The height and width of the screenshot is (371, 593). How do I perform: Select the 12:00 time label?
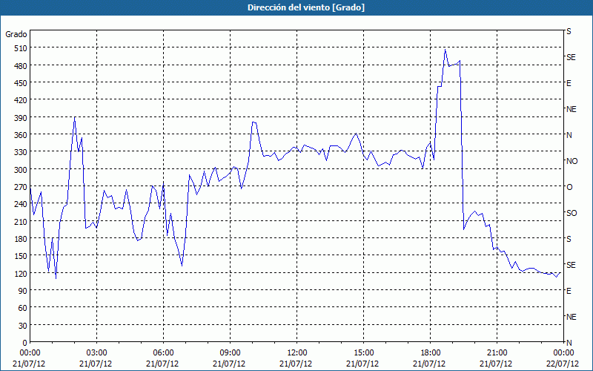coord(297,353)
